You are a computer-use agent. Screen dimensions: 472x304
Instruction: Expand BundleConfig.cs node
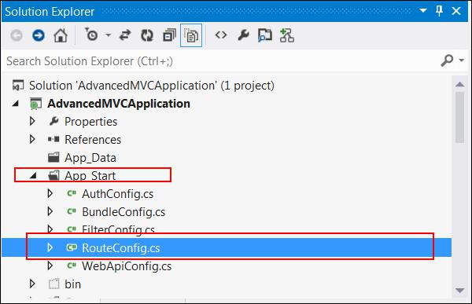[x=50, y=211]
